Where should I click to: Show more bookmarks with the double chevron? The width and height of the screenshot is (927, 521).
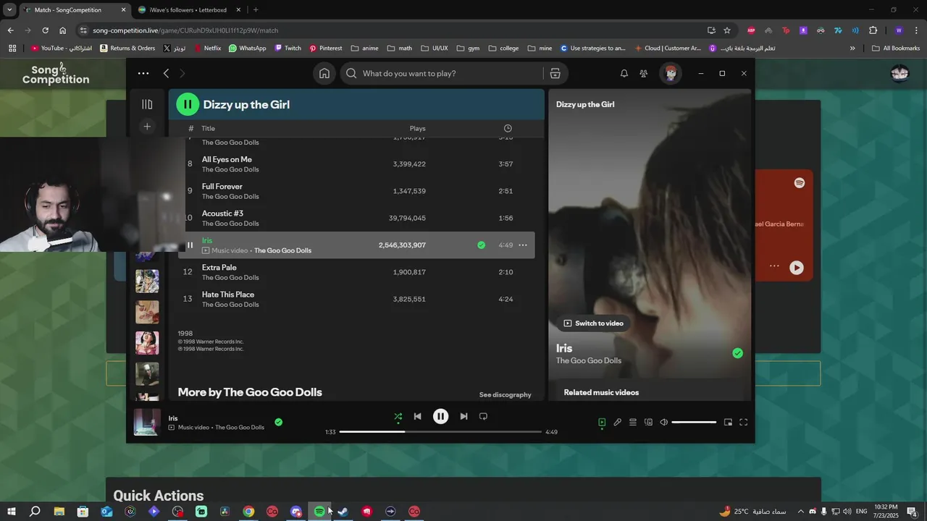852,48
